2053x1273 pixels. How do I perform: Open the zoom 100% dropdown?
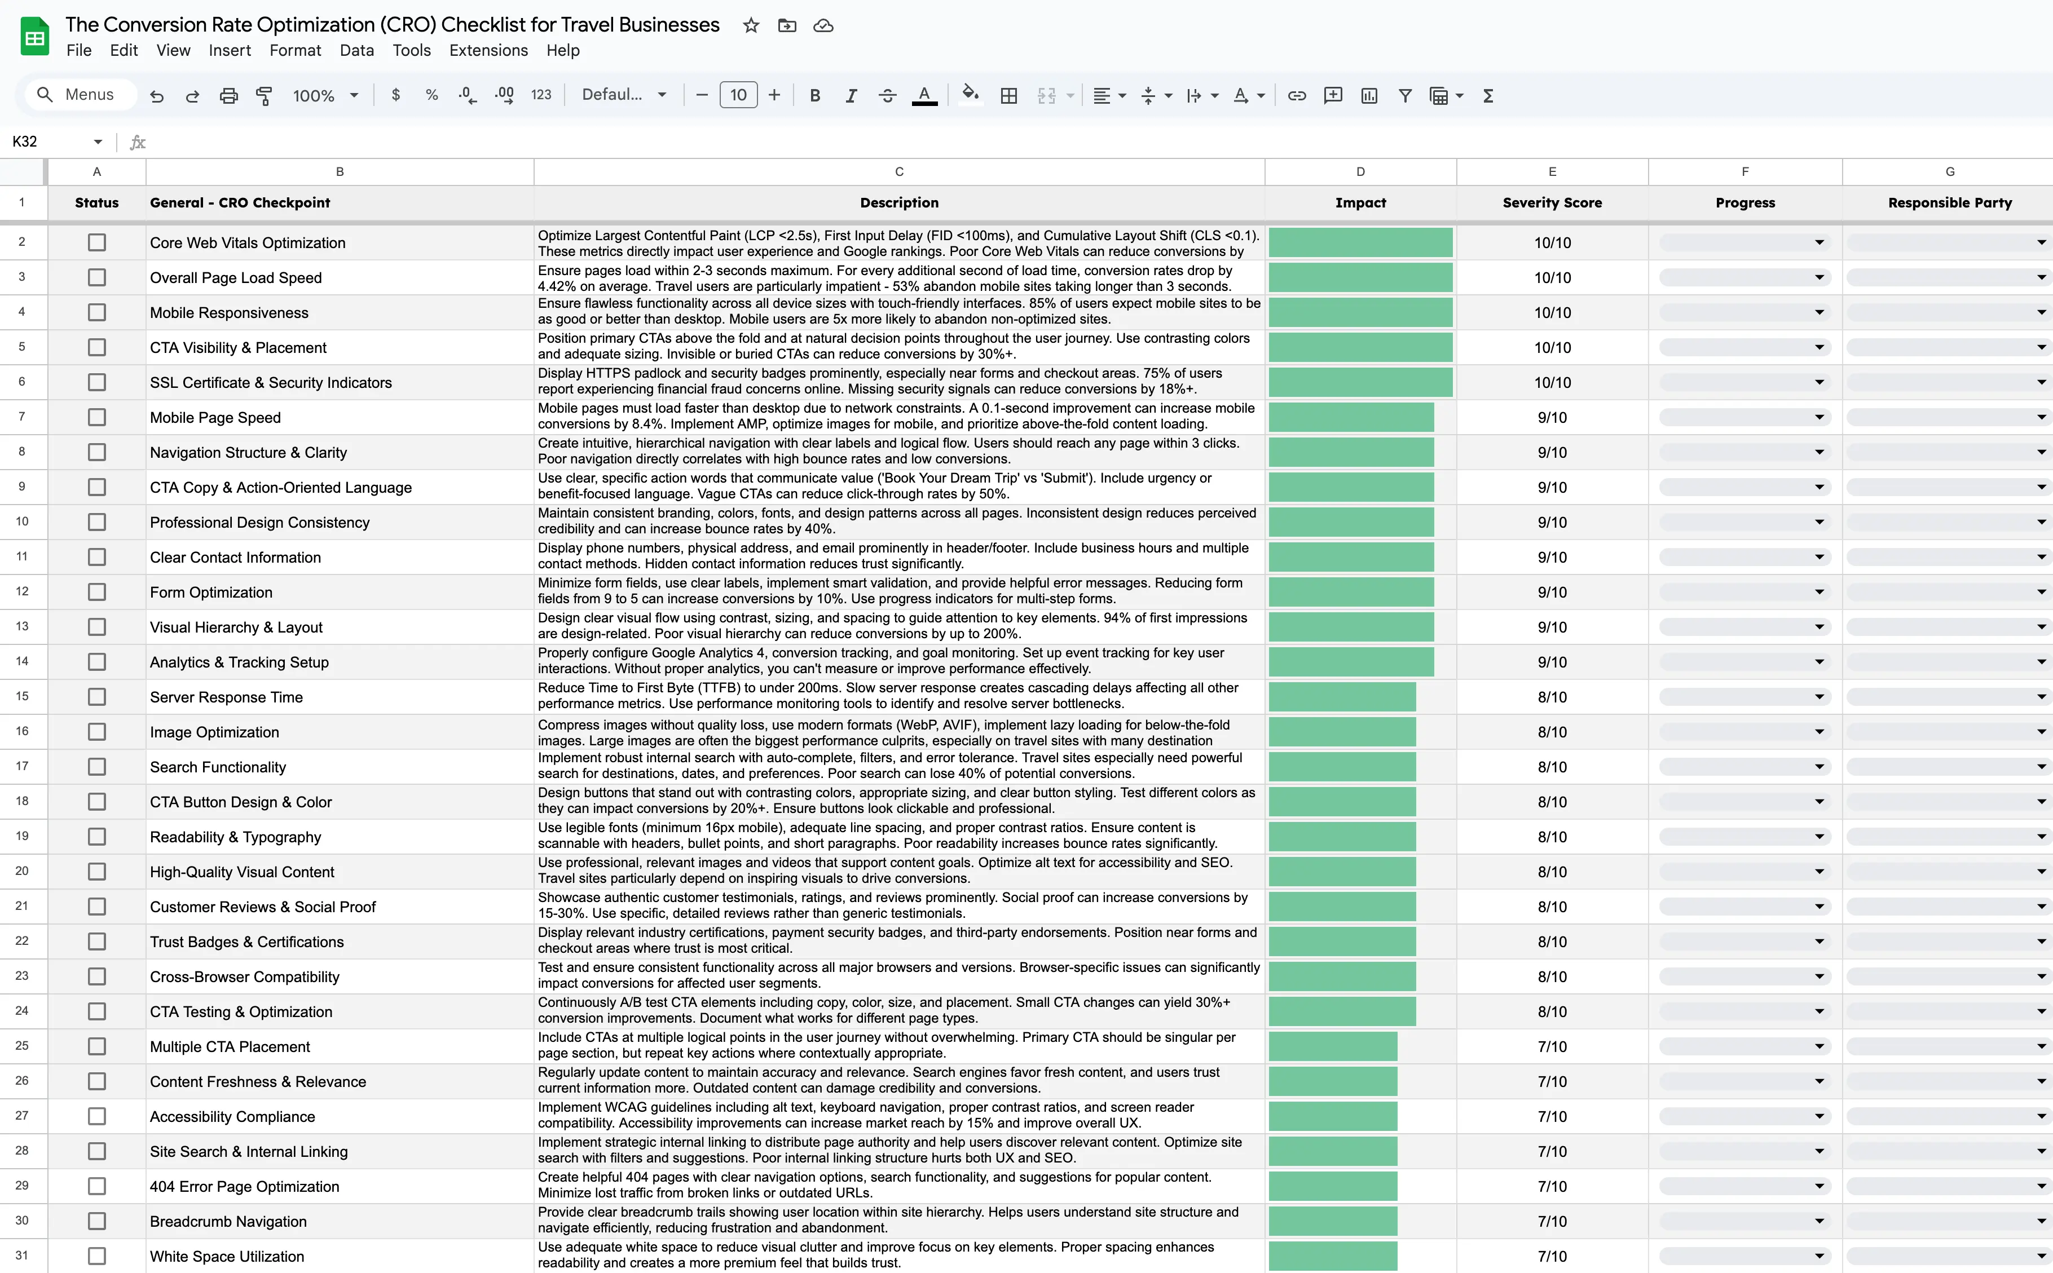(325, 96)
